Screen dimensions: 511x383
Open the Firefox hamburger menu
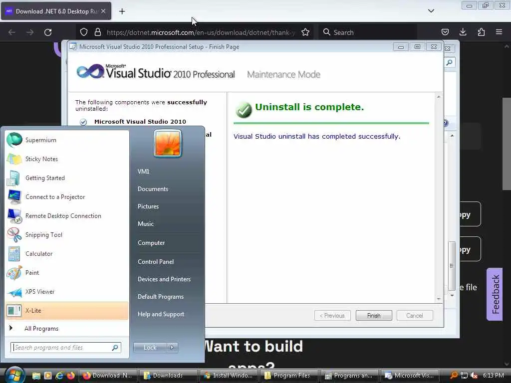(x=499, y=32)
